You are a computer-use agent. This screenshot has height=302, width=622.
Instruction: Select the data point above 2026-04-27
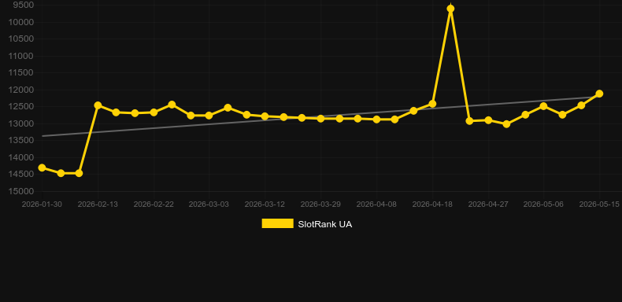click(488, 120)
